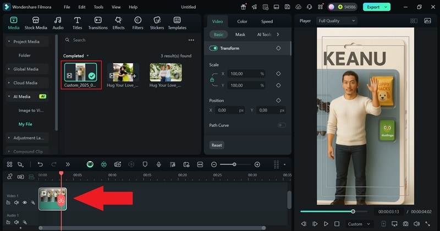Hide Video 1 track with eye icon
The image size is (440, 231).
tap(25, 202)
